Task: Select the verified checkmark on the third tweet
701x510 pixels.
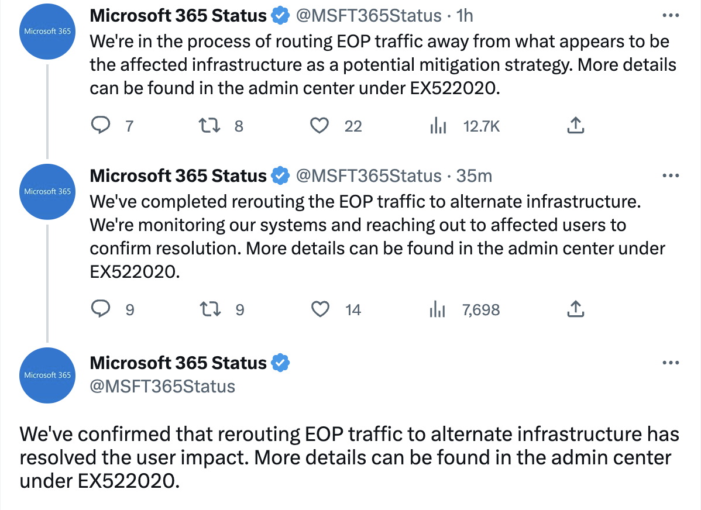Action: [280, 363]
